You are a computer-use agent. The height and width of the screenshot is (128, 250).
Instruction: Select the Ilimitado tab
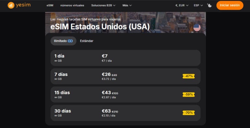pos(63,41)
